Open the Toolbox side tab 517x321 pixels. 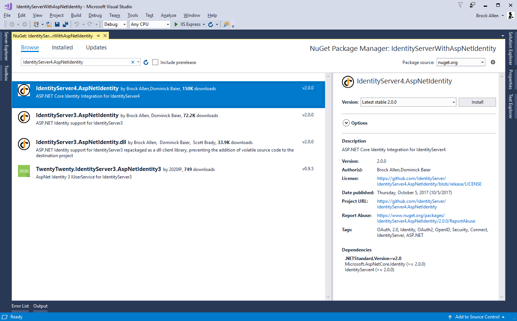coord(6,73)
